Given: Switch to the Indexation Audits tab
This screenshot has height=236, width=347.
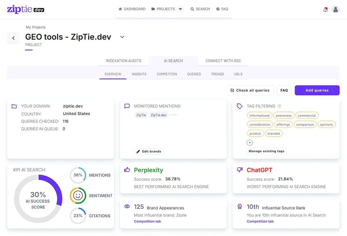Looking at the screenshot, I should pyautogui.click(x=123, y=61).
